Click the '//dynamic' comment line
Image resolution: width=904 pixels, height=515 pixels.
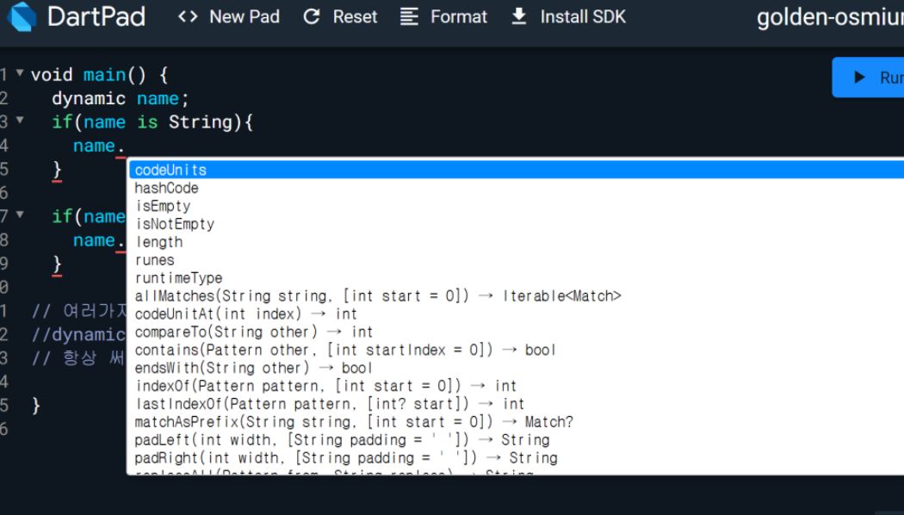pyautogui.click(x=78, y=334)
